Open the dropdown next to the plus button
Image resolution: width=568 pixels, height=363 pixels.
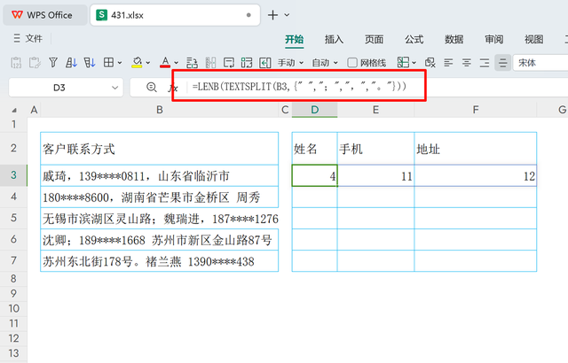[x=287, y=15]
